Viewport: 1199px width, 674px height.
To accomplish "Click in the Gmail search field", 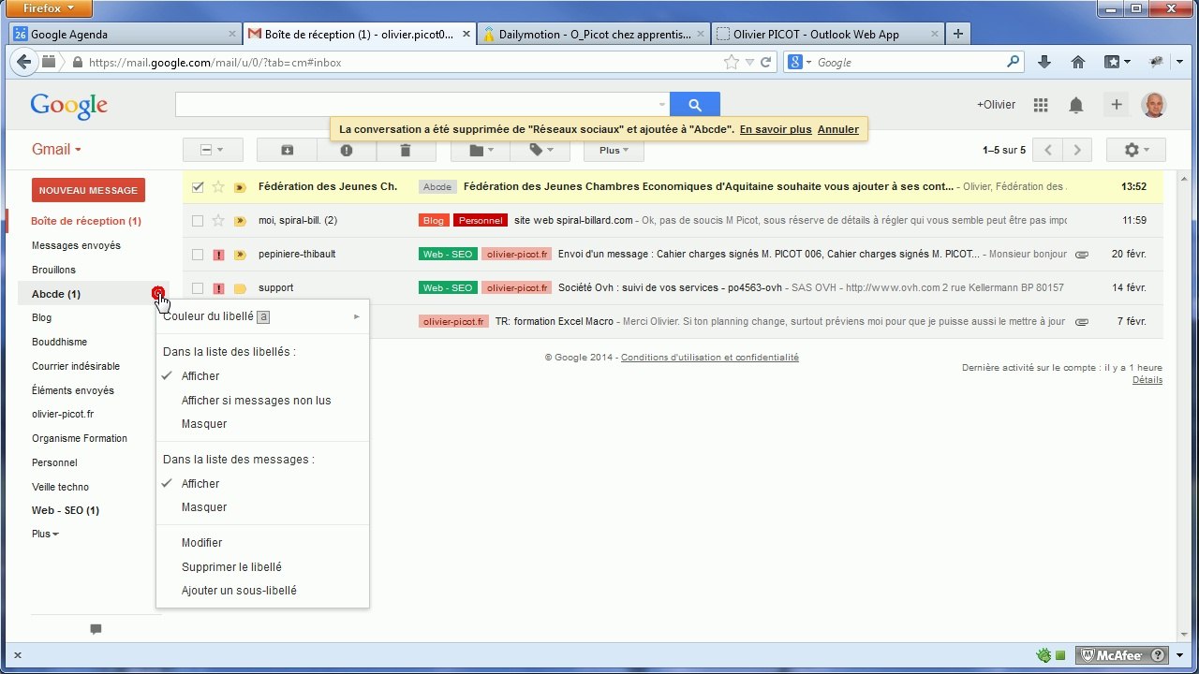I will coord(415,105).
